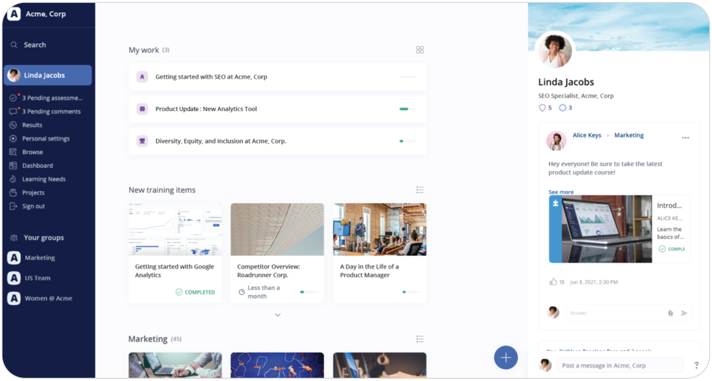Open the Women @ Acme group
Viewport: 712px width, 381px height.
(48, 298)
